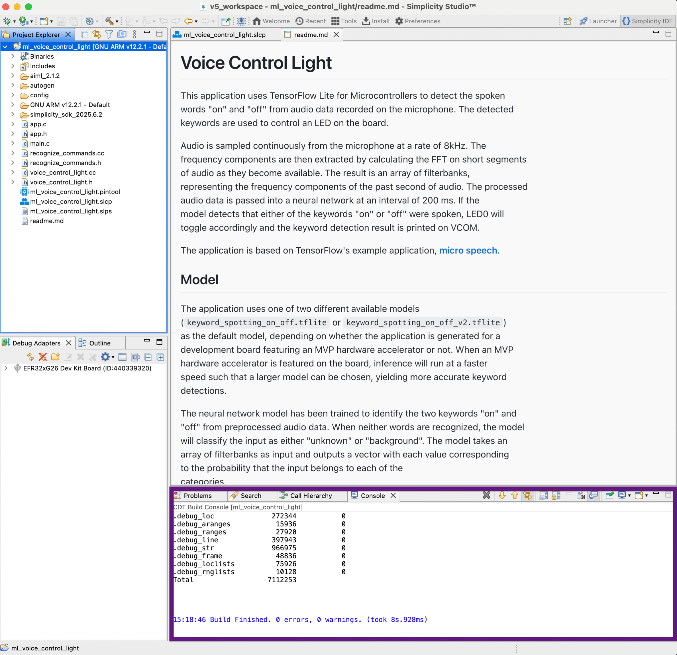
Task: Click the Open Console icon with plus
Action: click(639, 496)
